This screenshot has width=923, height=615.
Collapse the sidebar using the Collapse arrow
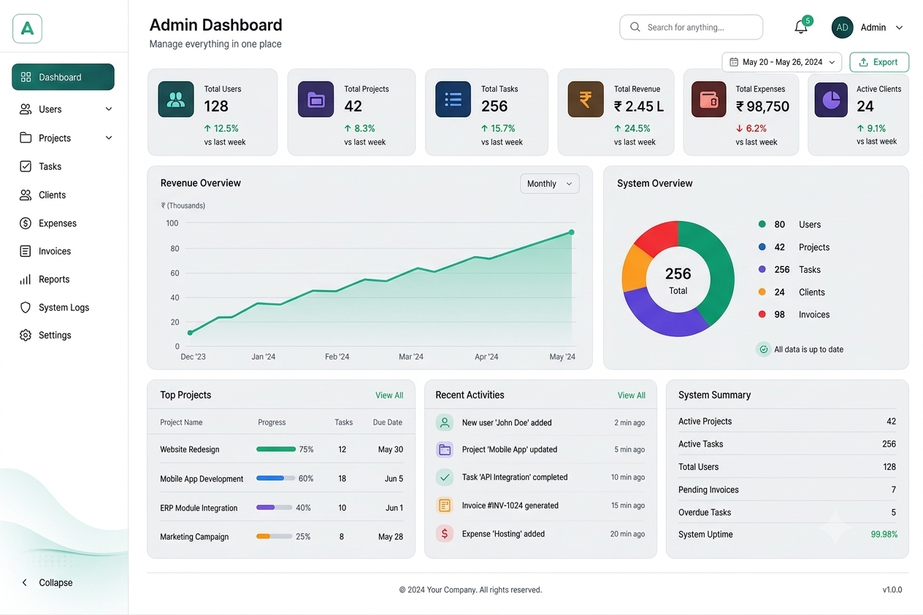(x=25, y=582)
